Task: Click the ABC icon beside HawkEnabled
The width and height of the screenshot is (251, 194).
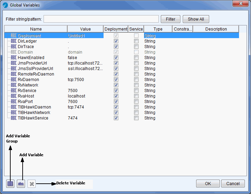Action: pos(14,58)
